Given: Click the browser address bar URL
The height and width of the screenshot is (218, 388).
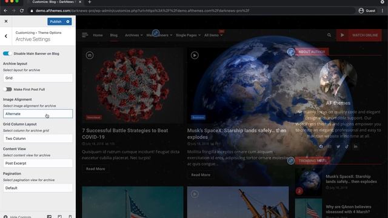Looking at the screenshot, I should coord(142,11).
